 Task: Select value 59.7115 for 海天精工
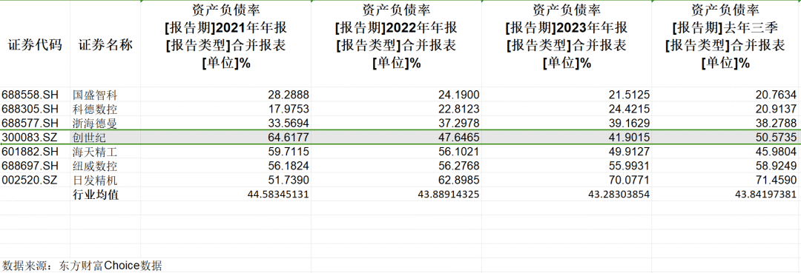[225, 151]
